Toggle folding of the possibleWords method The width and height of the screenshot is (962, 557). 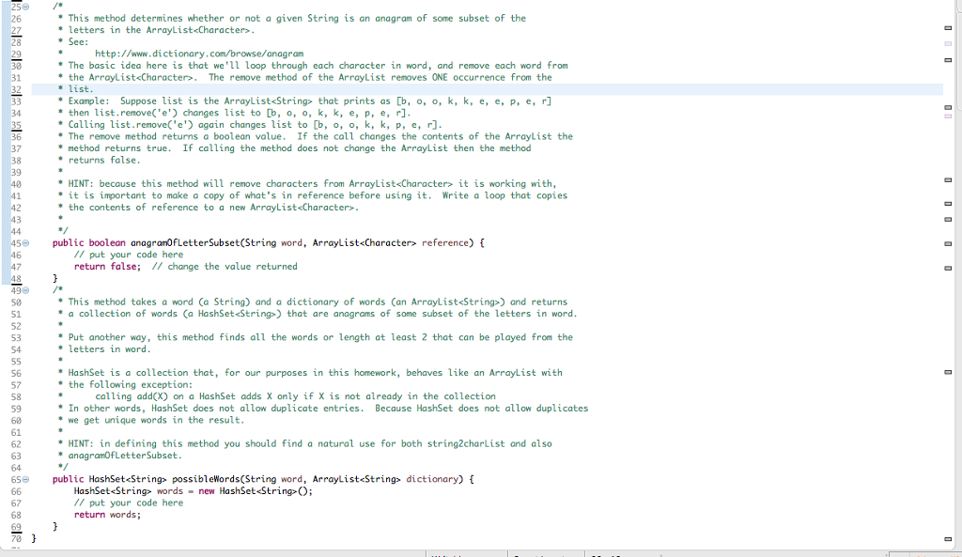[25, 479]
